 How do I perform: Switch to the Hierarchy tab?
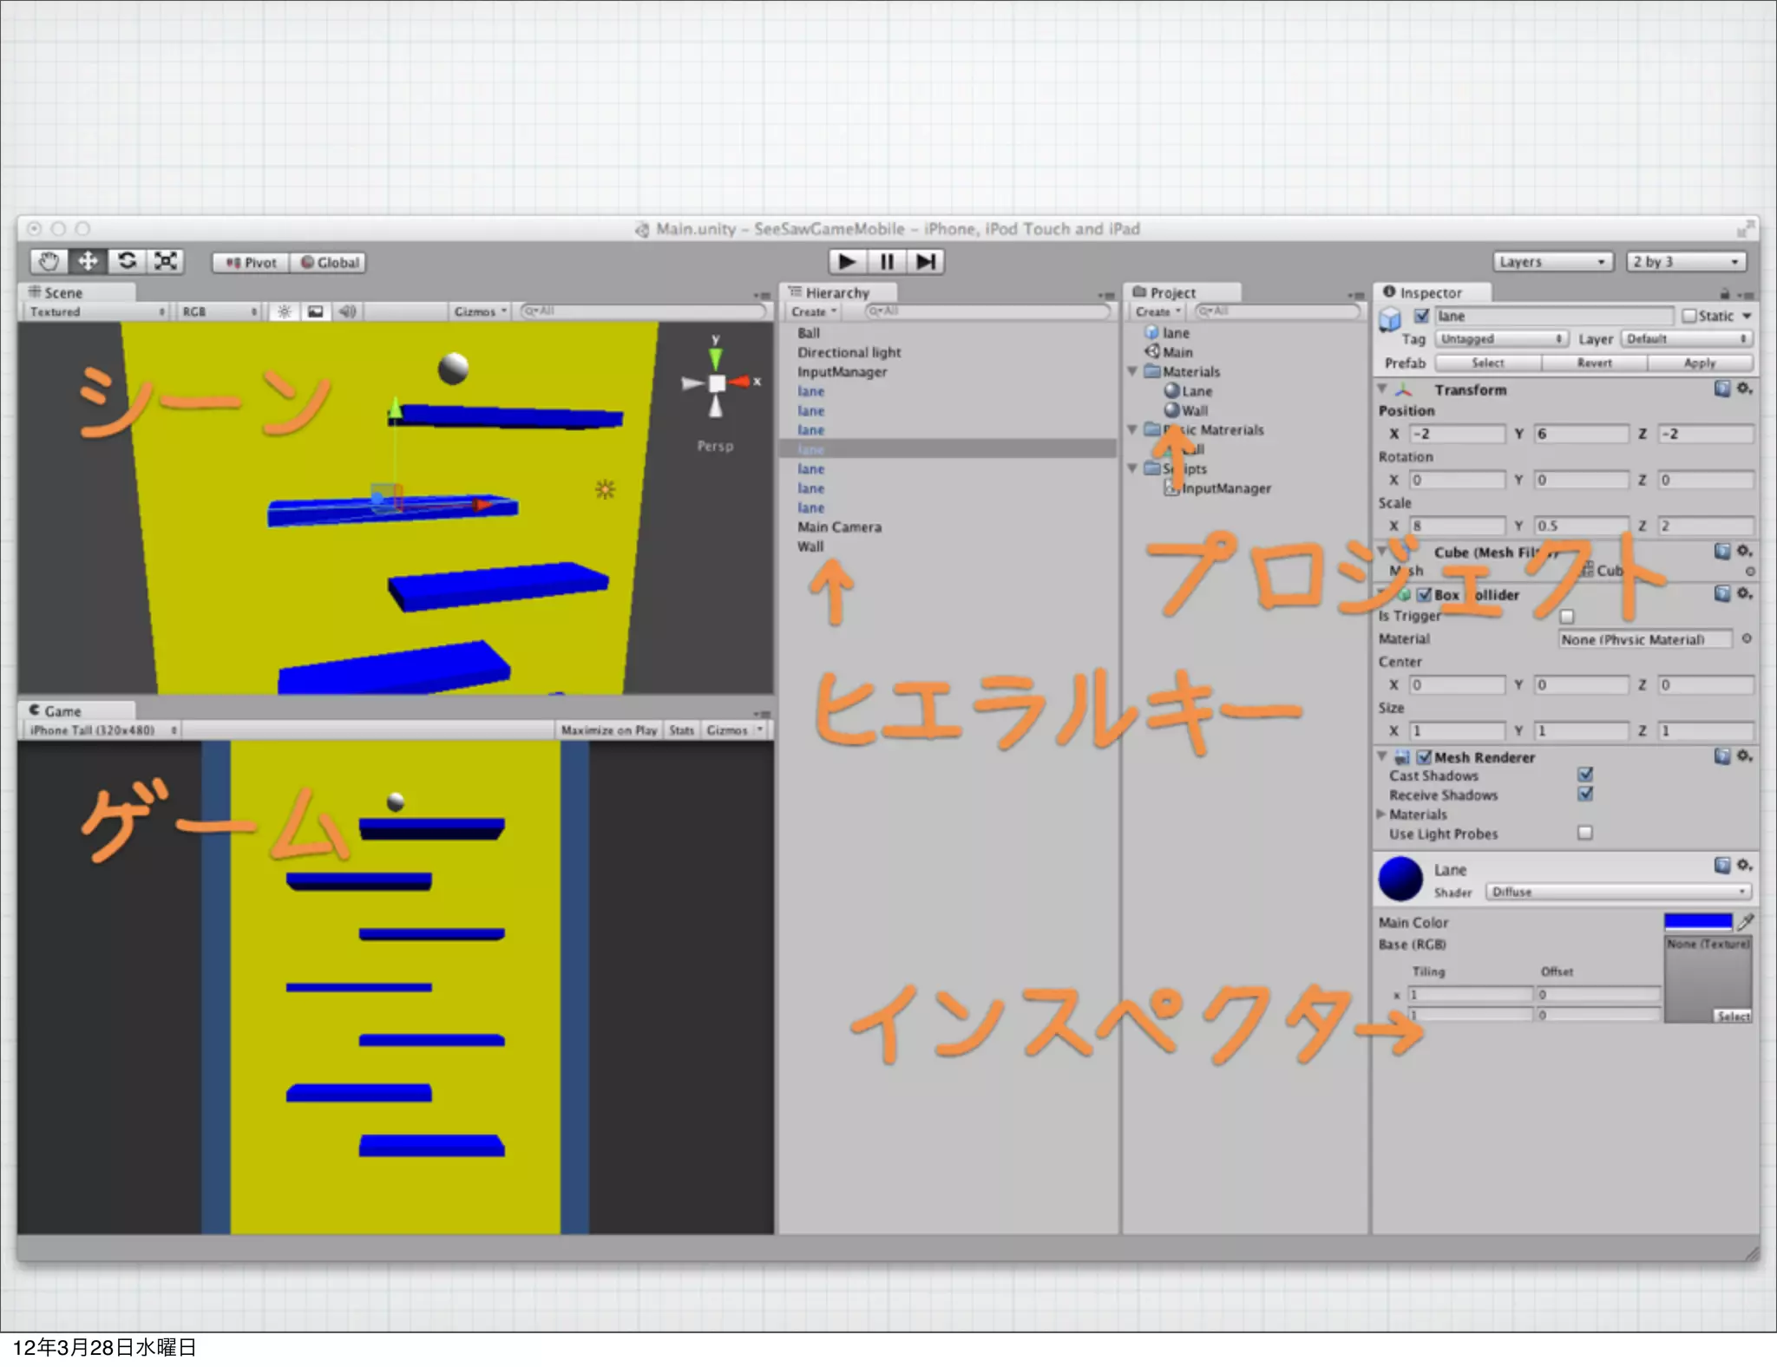pyautogui.click(x=836, y=293)
